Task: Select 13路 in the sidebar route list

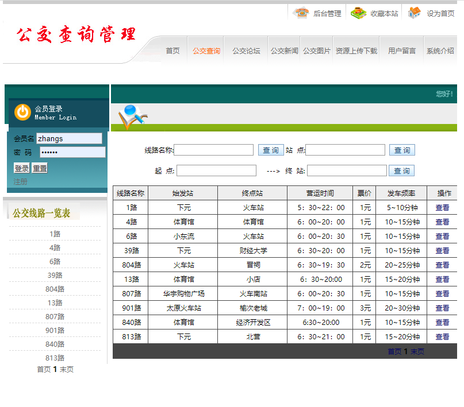Action: tap(55, 303)
